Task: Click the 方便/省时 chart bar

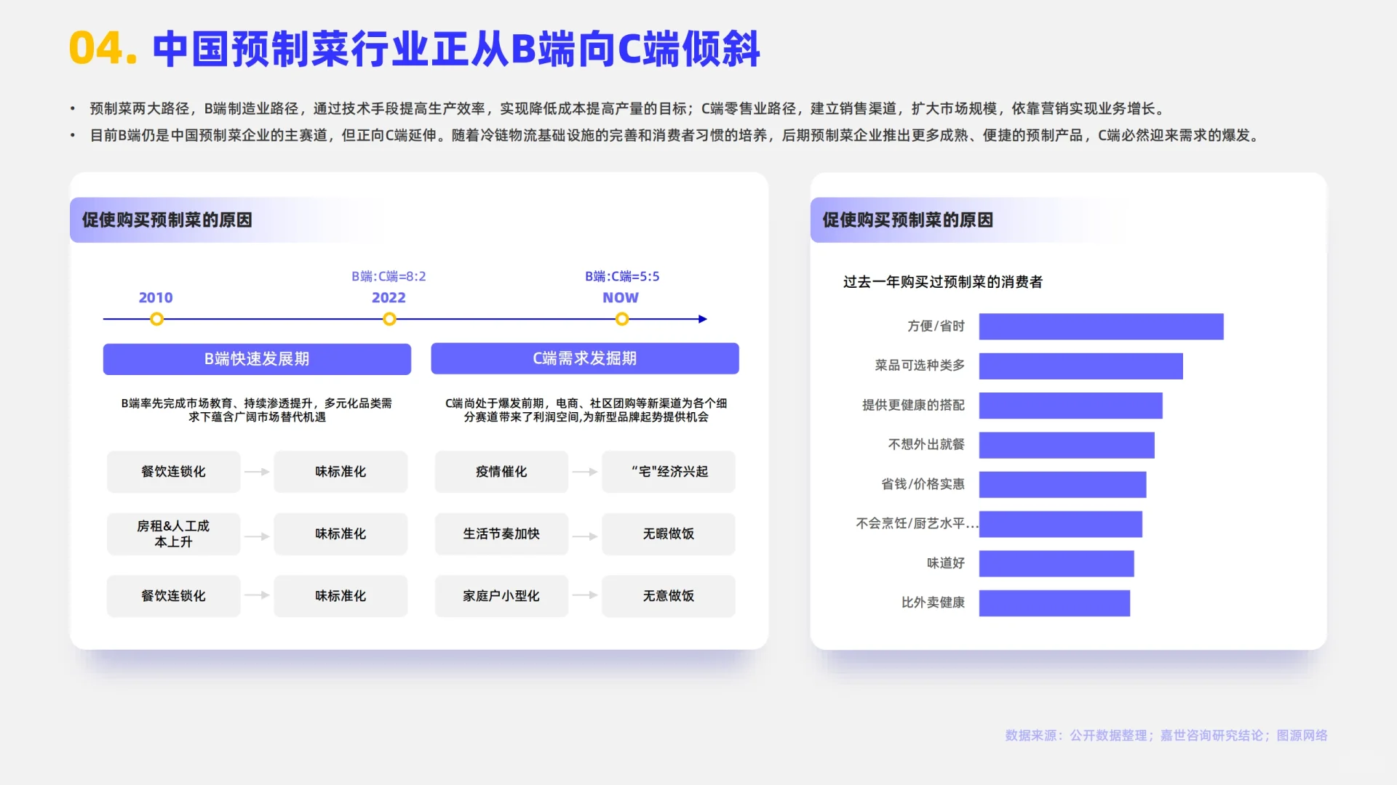Action: (x=1100, y=326)
